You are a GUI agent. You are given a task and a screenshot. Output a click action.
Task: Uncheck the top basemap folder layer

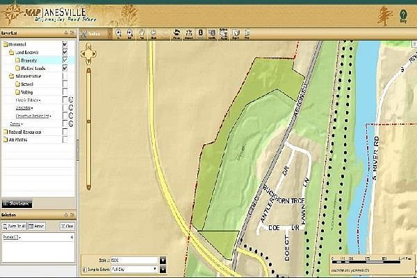point(65,44)
